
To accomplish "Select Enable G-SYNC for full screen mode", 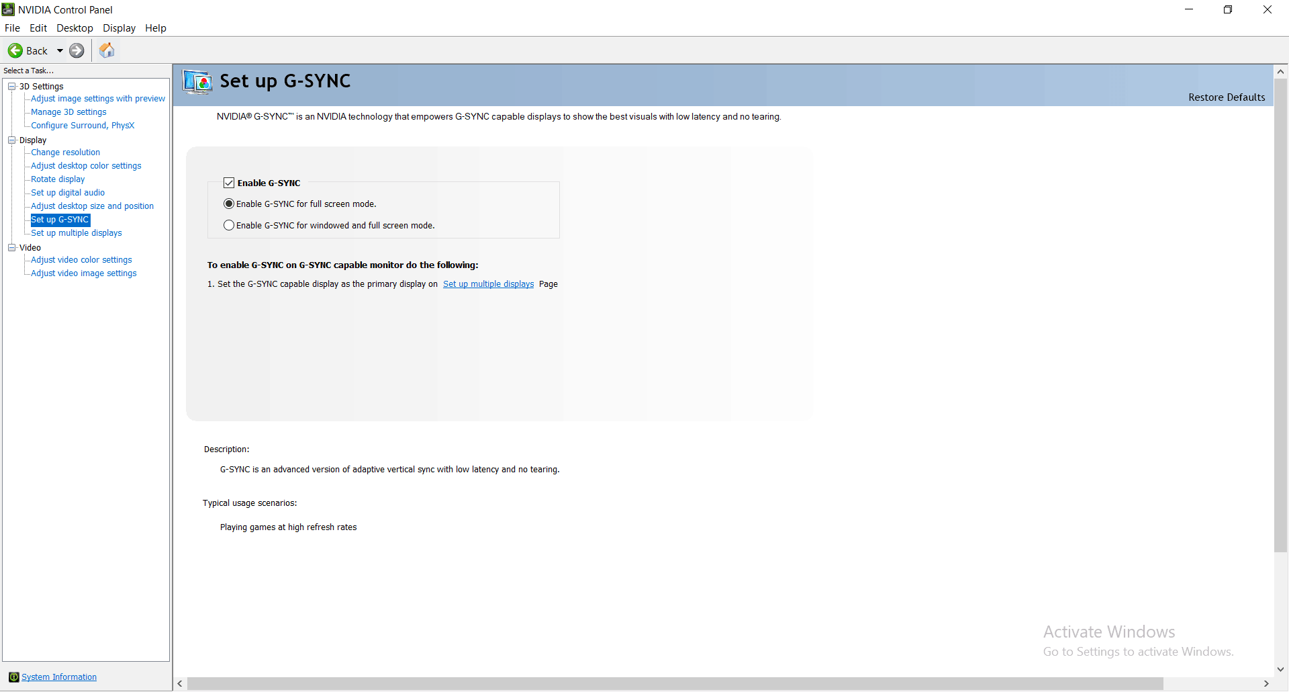I will click(x=229, y=204).
